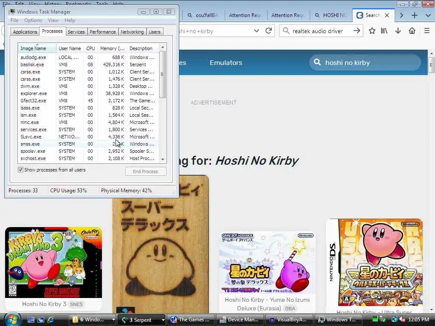Click the End Process button

click(146, 171)
